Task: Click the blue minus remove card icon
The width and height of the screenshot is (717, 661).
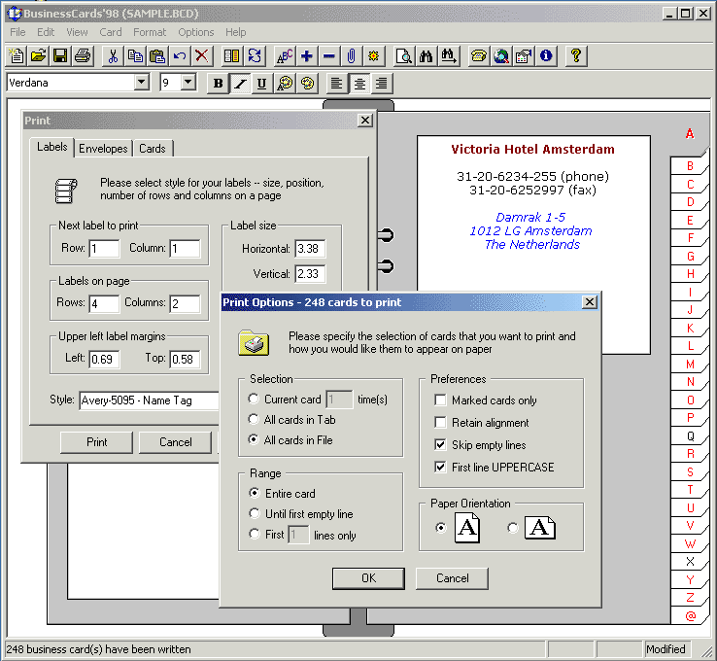Action: click(x=328, y=56)
